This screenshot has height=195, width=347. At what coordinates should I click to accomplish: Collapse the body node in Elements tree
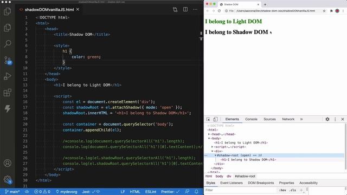pos(209,139)
